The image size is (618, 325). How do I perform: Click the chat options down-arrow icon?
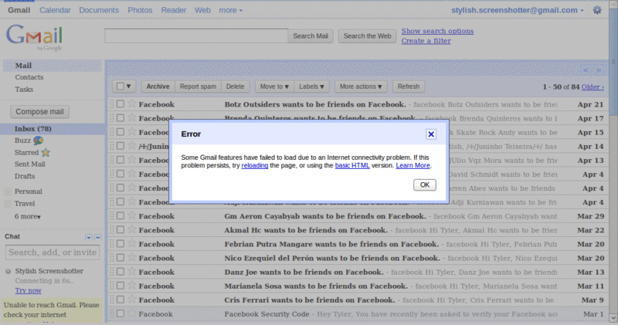[89, 237]
